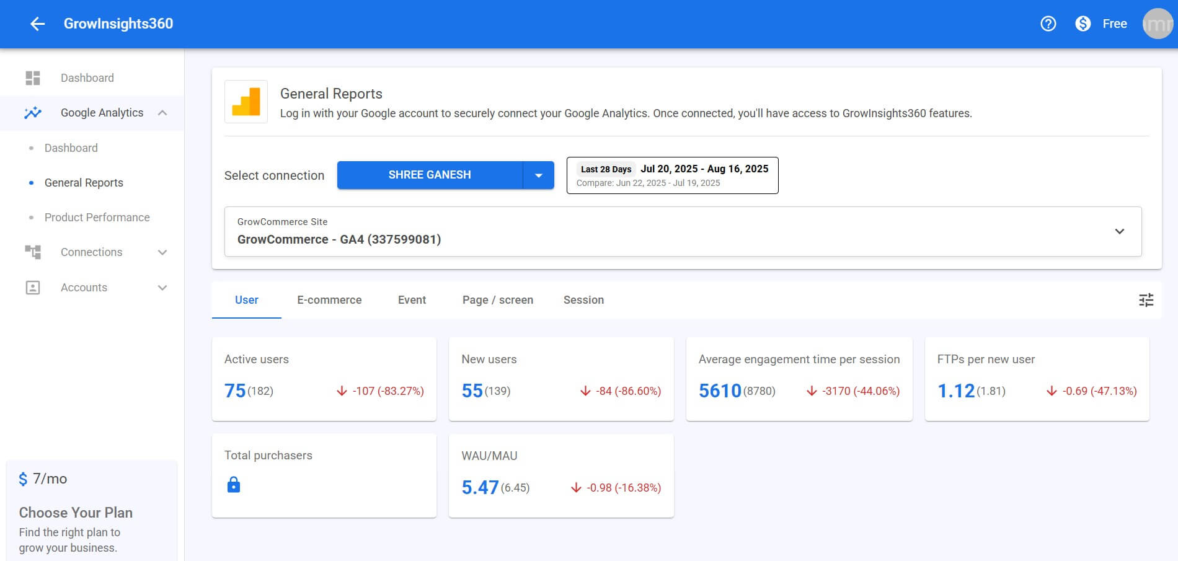
Task: Click the -107 (-83.27%) change text
Action: click(388, 391)
